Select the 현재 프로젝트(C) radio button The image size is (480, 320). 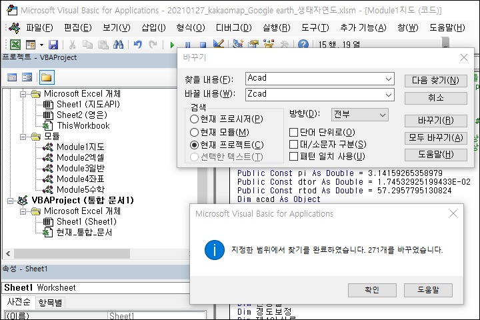pos(194,145)
